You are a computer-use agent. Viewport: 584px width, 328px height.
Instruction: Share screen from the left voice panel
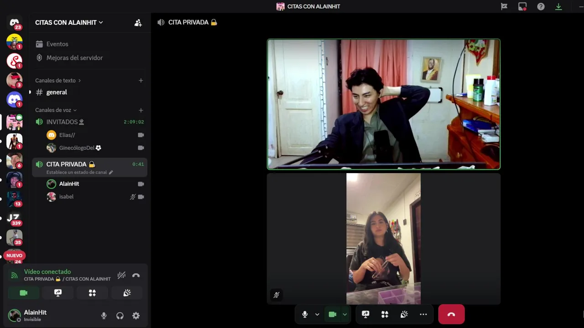coord(58,293)
